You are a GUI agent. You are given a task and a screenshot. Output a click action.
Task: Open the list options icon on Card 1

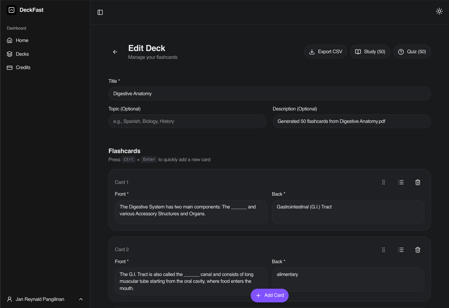pos(401,182)
